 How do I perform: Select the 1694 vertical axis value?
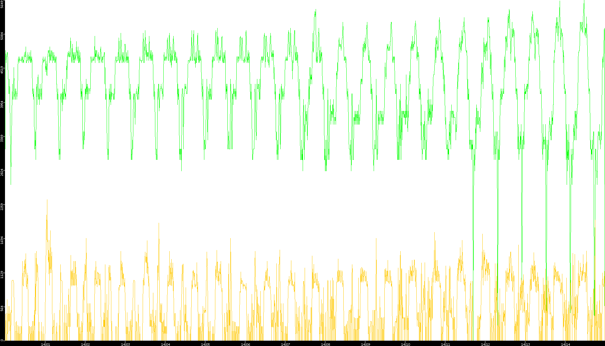pos(2,241)
